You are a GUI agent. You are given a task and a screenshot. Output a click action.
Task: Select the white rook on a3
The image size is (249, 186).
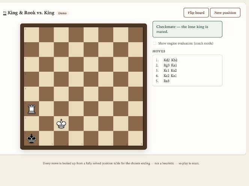pyautogui.click(x=31, y=109)
